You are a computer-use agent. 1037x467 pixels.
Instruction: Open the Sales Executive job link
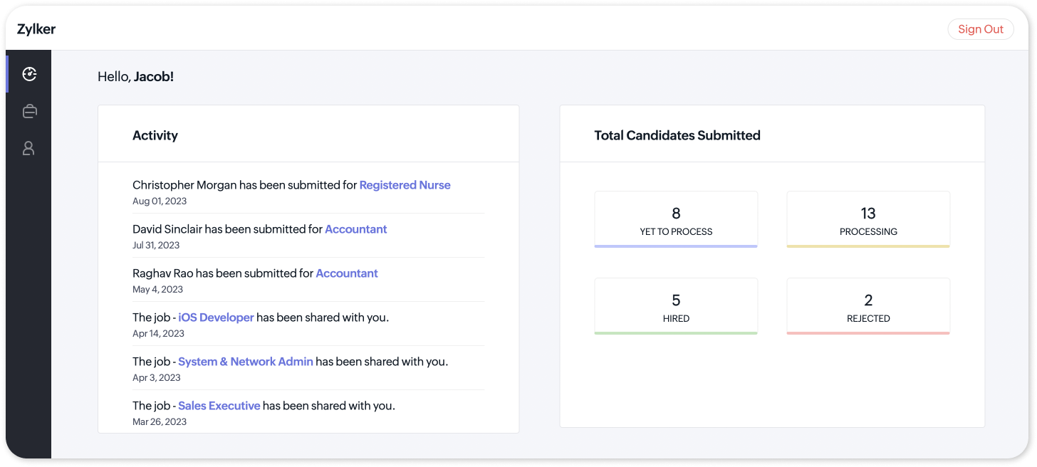tap(219, 406)
